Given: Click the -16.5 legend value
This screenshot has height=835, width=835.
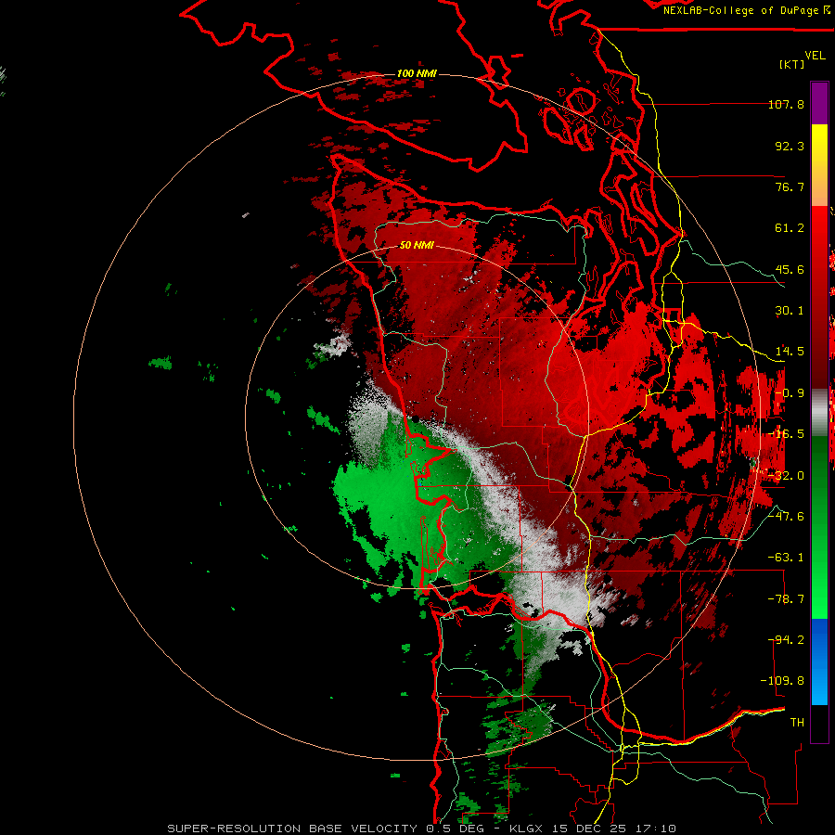Looking at the screenshot, I should coord(786,434).
